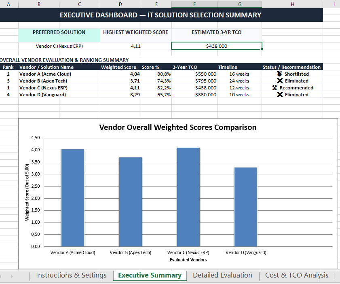Open the Detailed Evaluation sheet tab
Viewport: 340px width, 284px height.
click(222, 275)
